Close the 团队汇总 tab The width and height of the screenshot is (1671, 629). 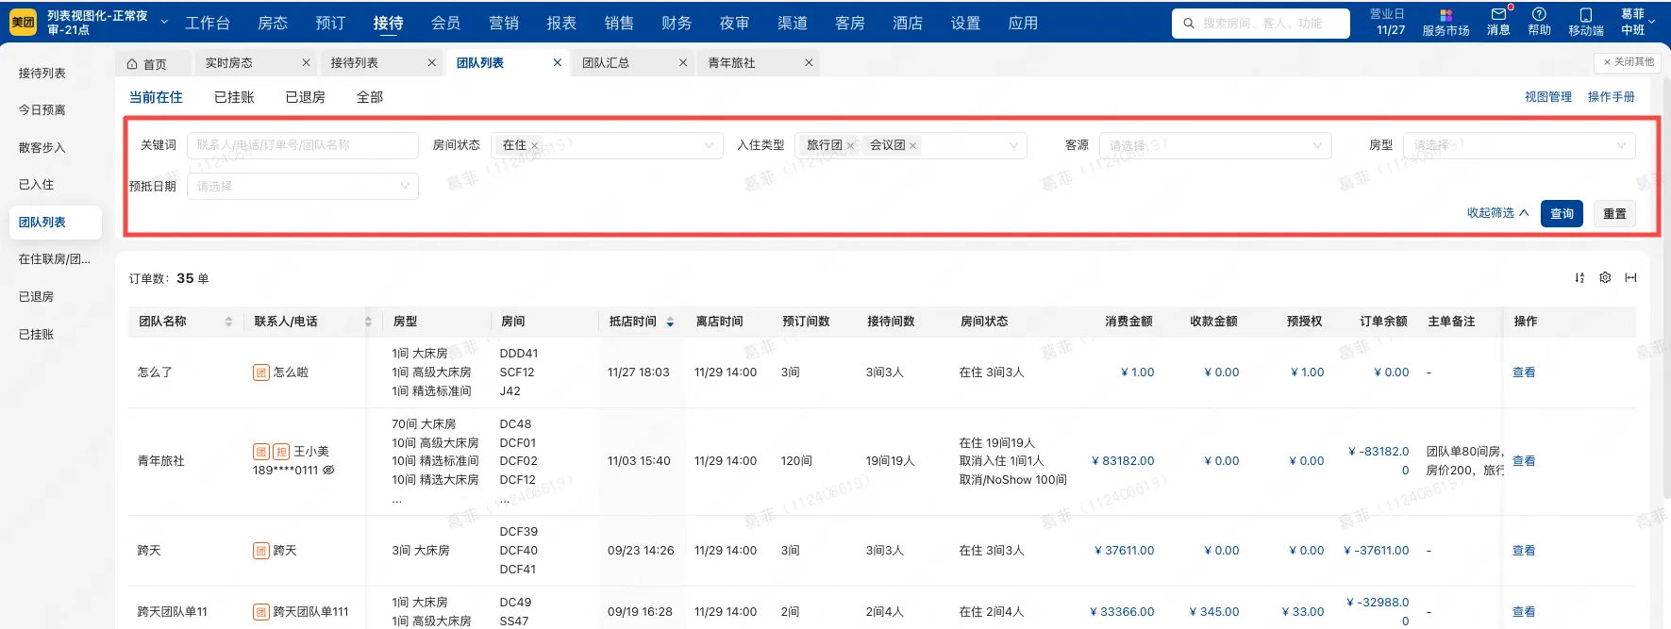click(x=682, y=63)
